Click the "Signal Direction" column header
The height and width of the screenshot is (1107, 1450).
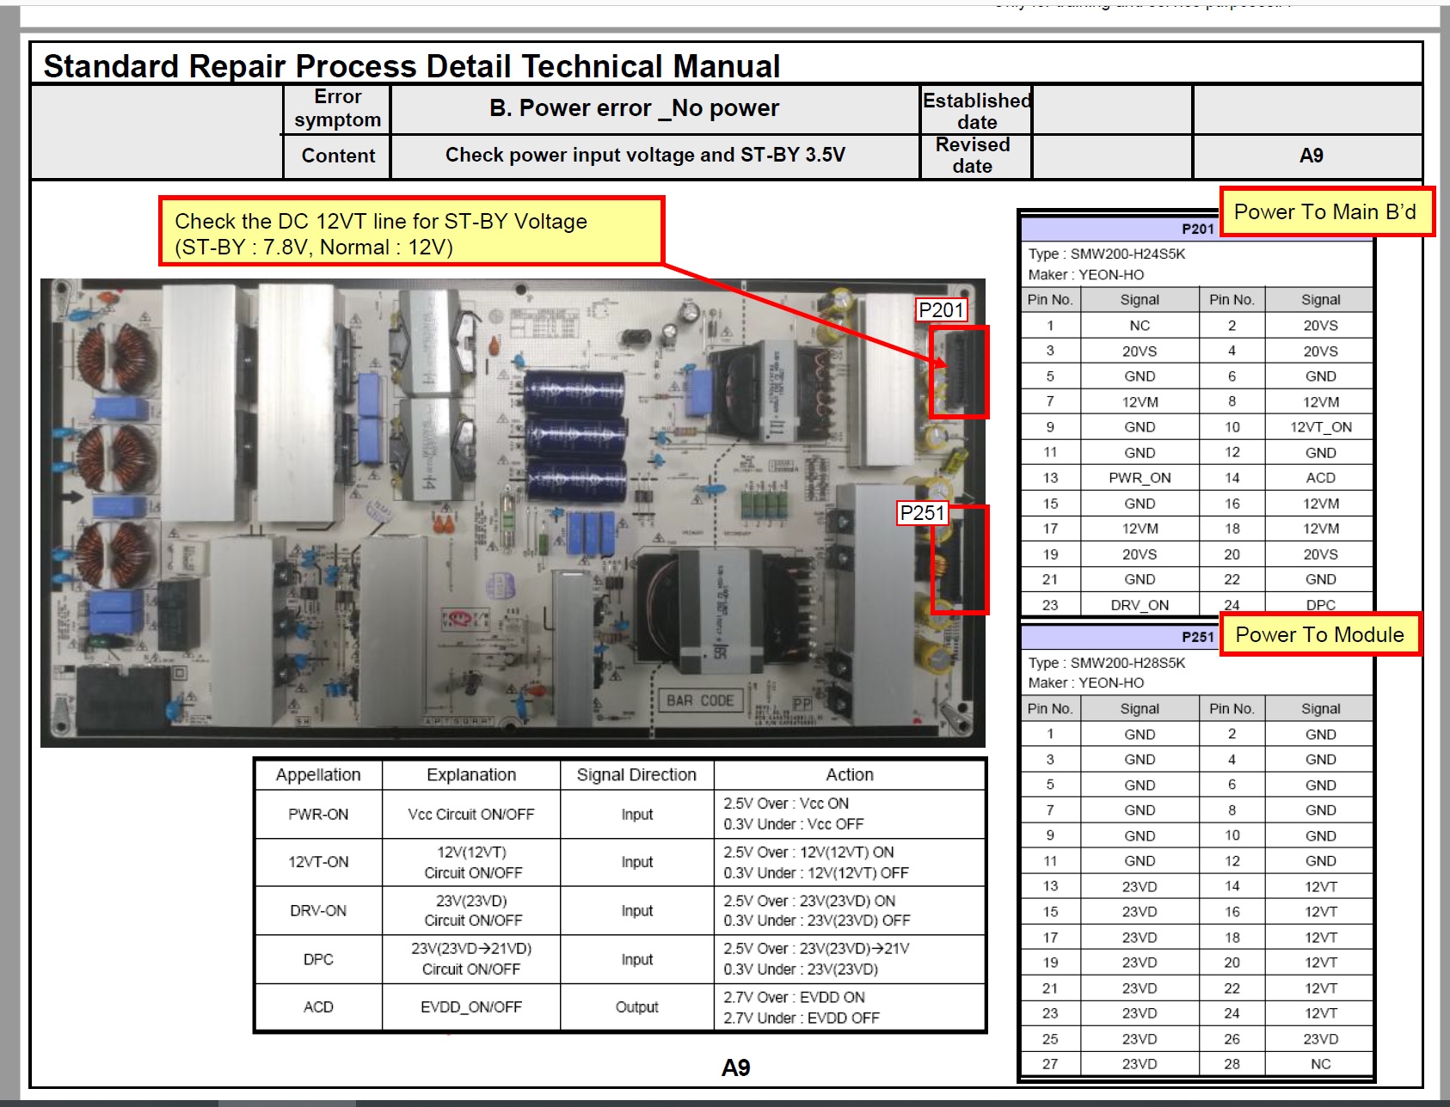[x=636, y=775]
